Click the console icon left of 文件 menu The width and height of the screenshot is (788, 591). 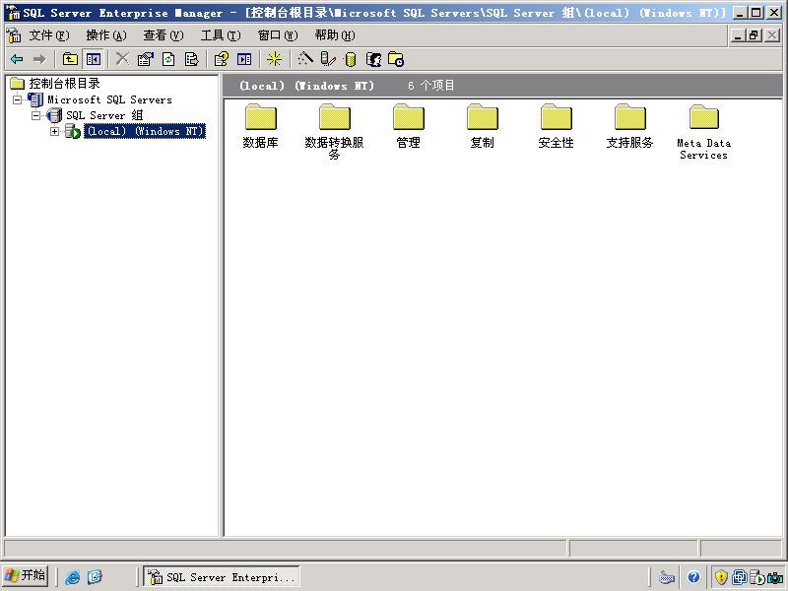click(14, 35)
